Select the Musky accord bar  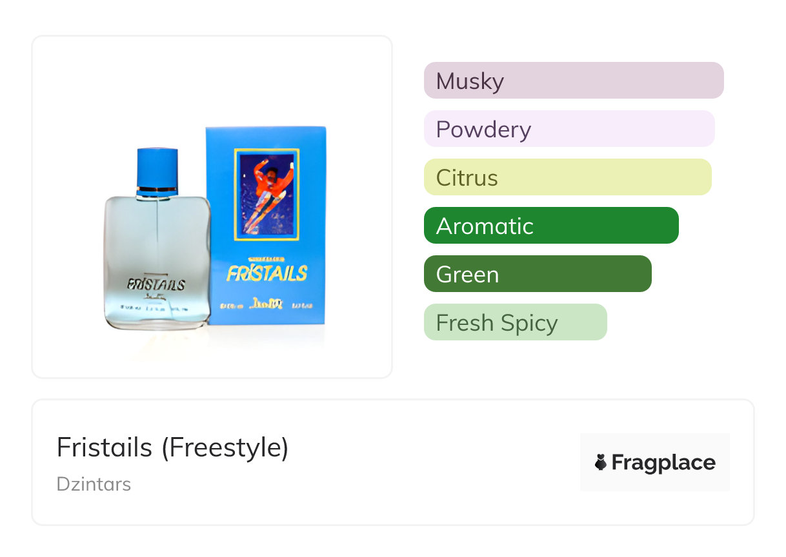click(x=574, y=81)
